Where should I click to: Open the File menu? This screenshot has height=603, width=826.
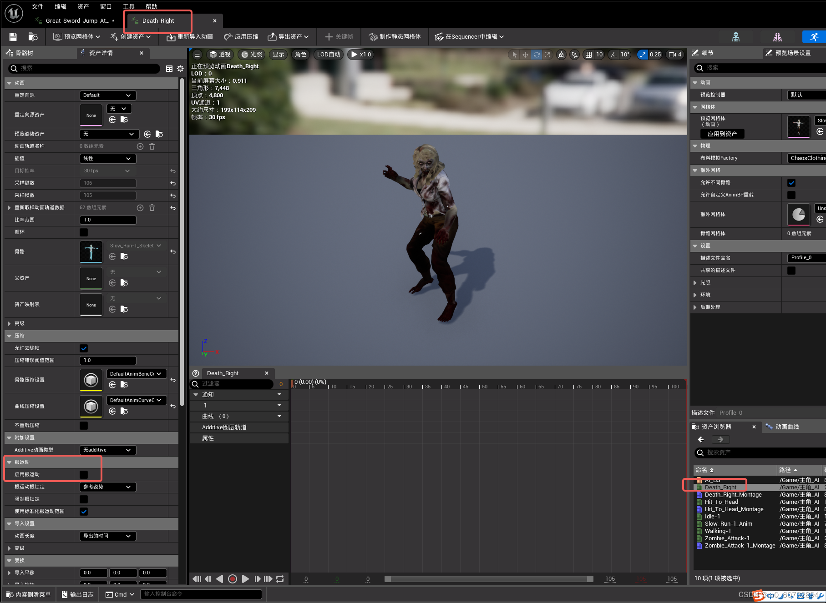pyautogui.click(x=38, y=6)
